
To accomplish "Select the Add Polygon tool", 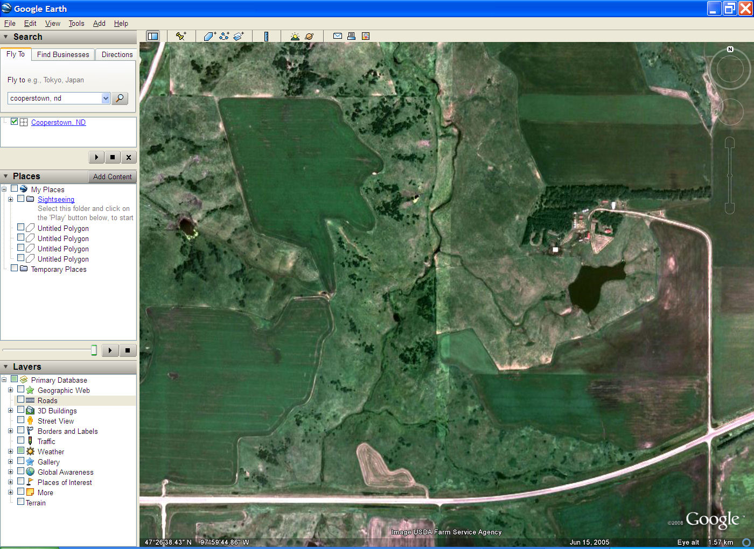I will (x=210, y=36).
